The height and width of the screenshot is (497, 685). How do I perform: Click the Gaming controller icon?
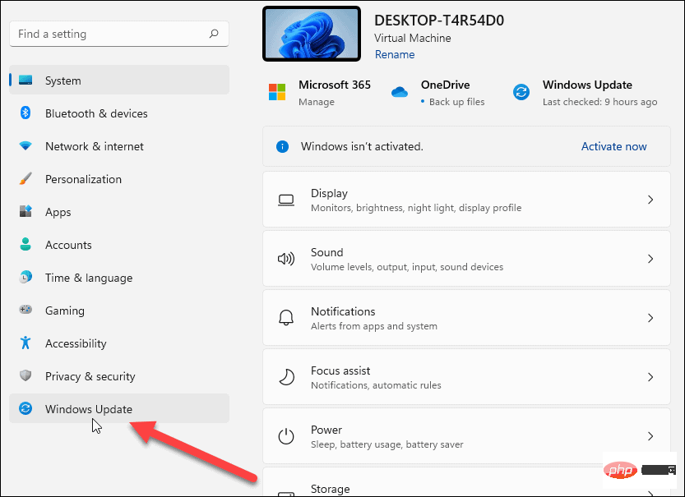tap(25, 310)
